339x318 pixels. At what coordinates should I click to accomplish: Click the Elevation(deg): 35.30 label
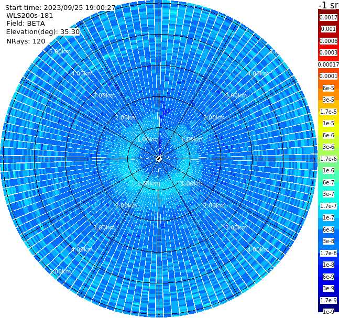coord(43,32)
